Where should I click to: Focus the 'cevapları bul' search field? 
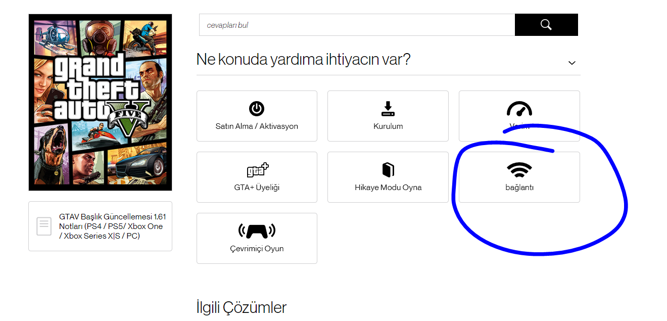click(x=357, y=25)
